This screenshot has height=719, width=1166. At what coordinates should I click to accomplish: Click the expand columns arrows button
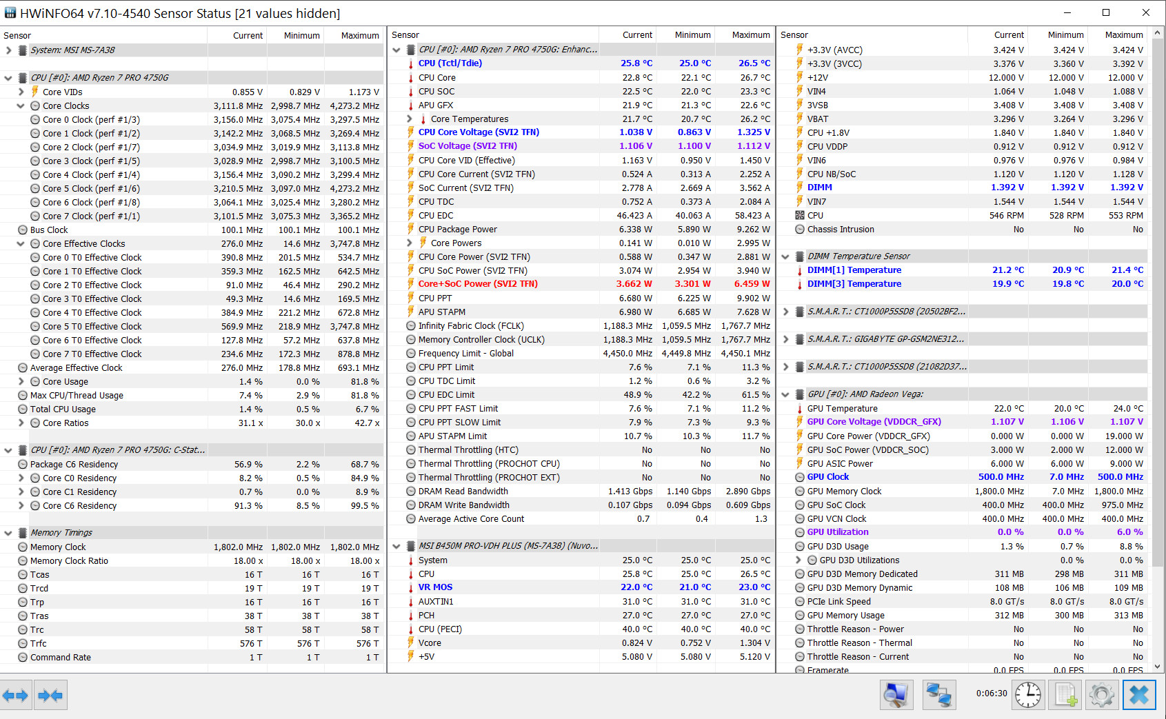pyautogui.click(x=15, y=696)
